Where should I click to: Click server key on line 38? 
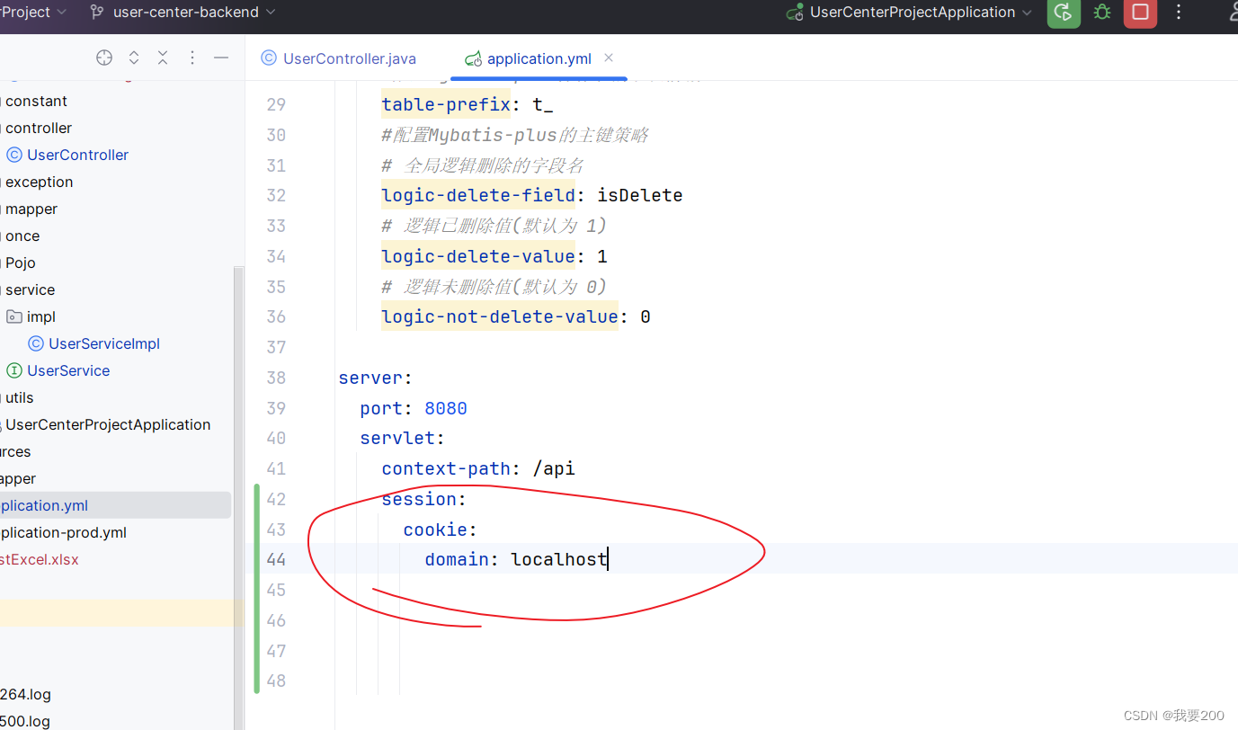click(x=370, y=378)
